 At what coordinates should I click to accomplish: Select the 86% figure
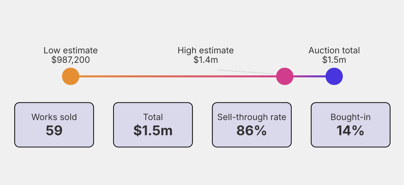click(x=252, y=130)
